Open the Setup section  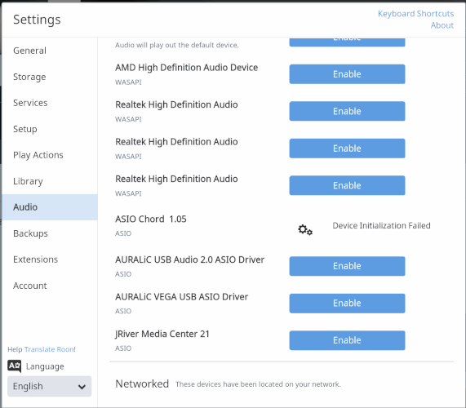pyautogui.click(x=50, y=129)
